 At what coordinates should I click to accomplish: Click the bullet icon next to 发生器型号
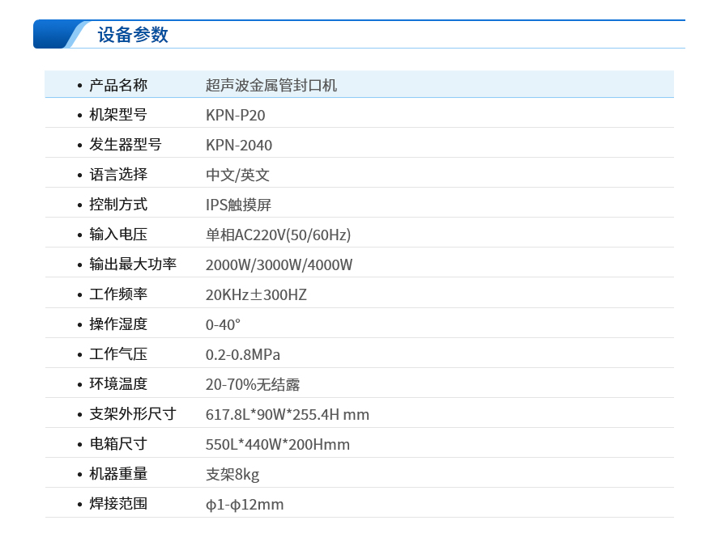click(77, 144)
